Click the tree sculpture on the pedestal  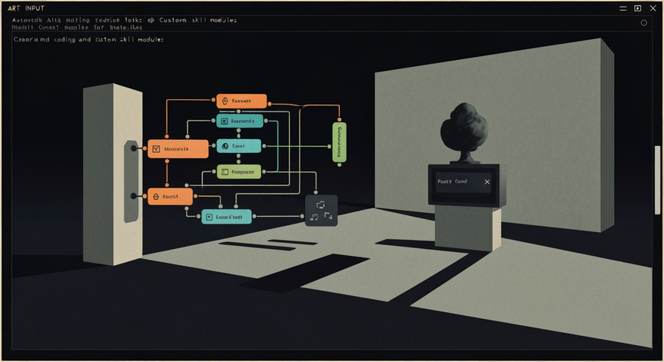[x=463, y=133]
